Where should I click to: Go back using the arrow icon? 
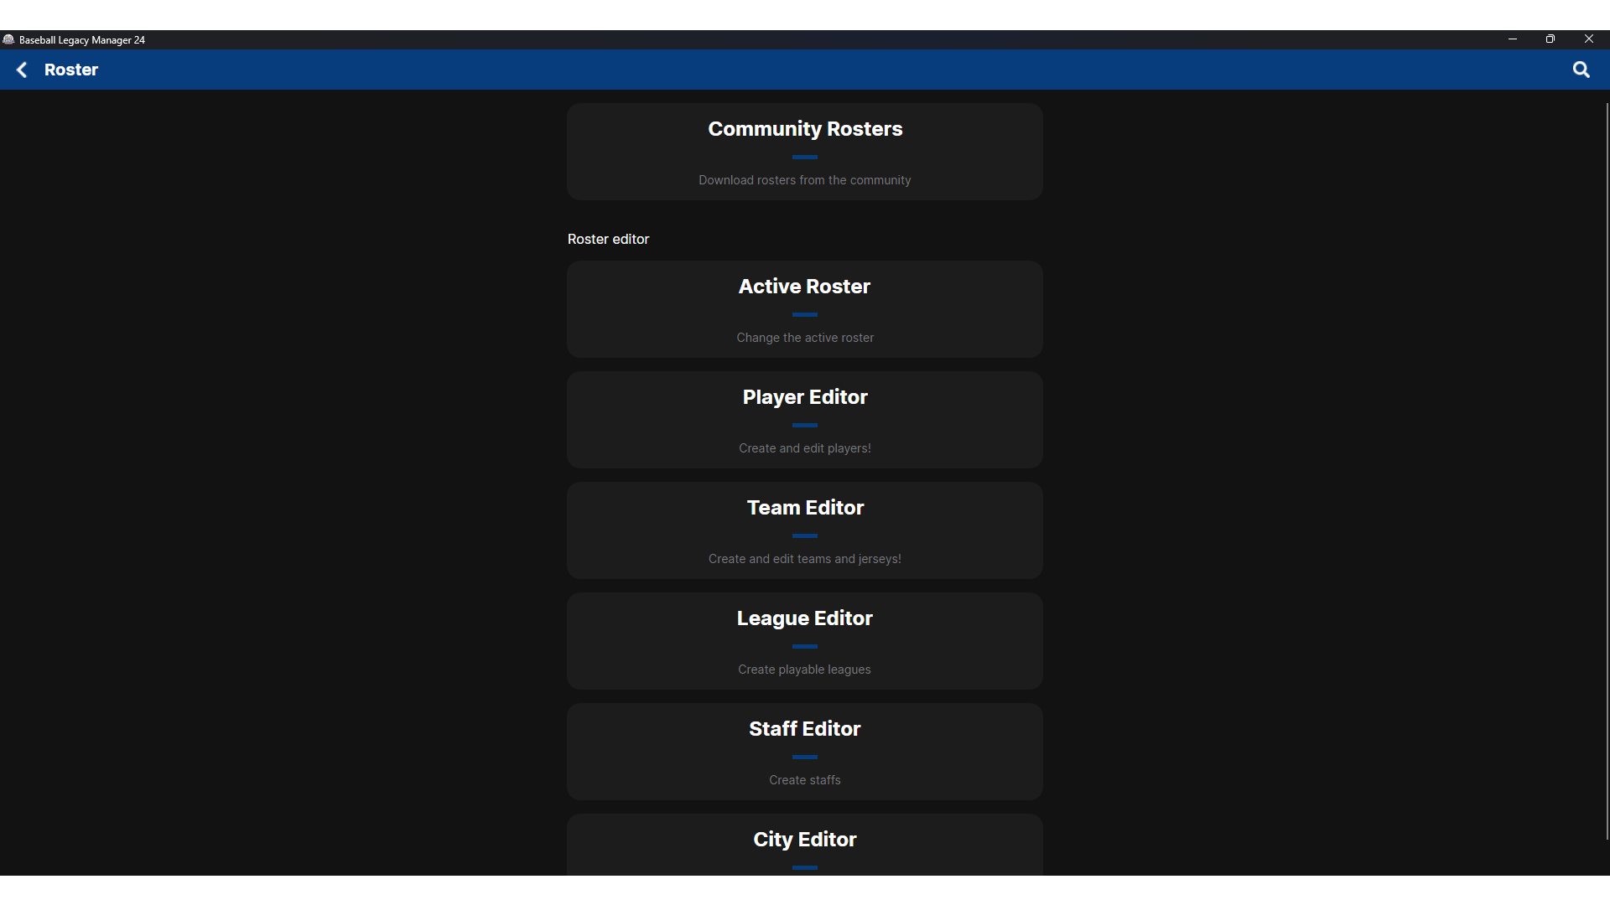(x=22, y=70)
